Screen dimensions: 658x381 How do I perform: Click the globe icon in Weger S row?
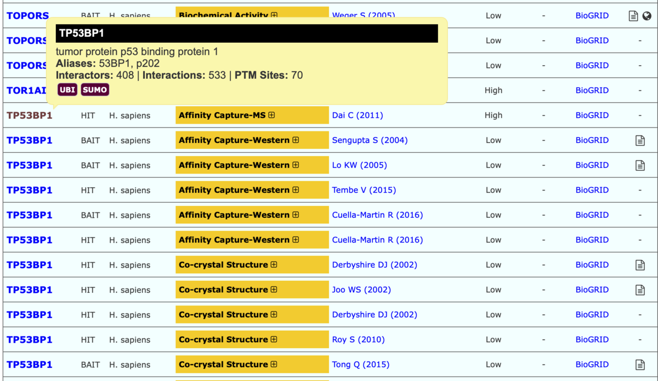(646, 16)
